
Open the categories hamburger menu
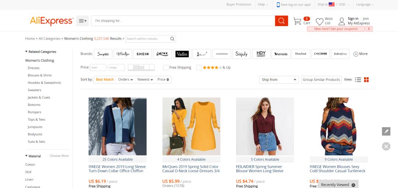pyautogui.click(x=83, y=21)
